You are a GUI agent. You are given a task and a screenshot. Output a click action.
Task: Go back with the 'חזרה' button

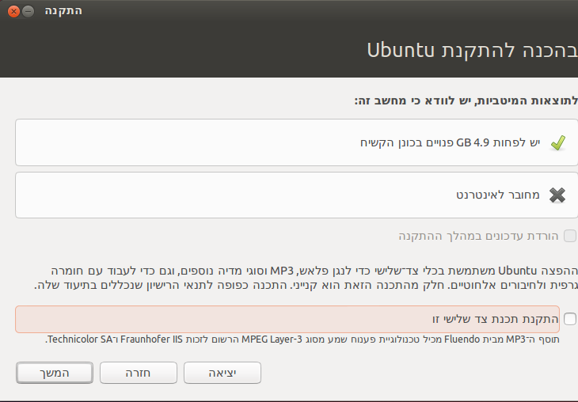138,372
